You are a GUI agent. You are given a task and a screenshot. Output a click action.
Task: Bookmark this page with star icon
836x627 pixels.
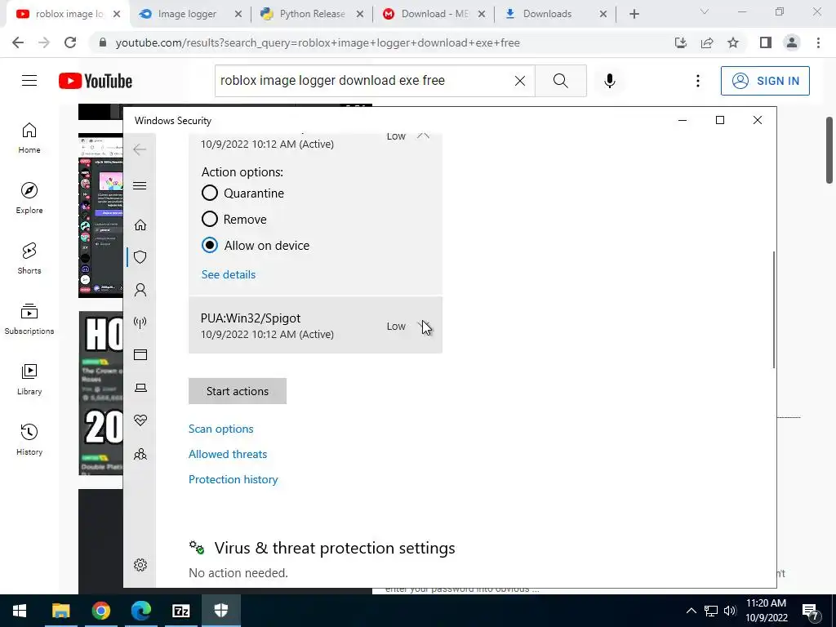(x=733, y=42)
